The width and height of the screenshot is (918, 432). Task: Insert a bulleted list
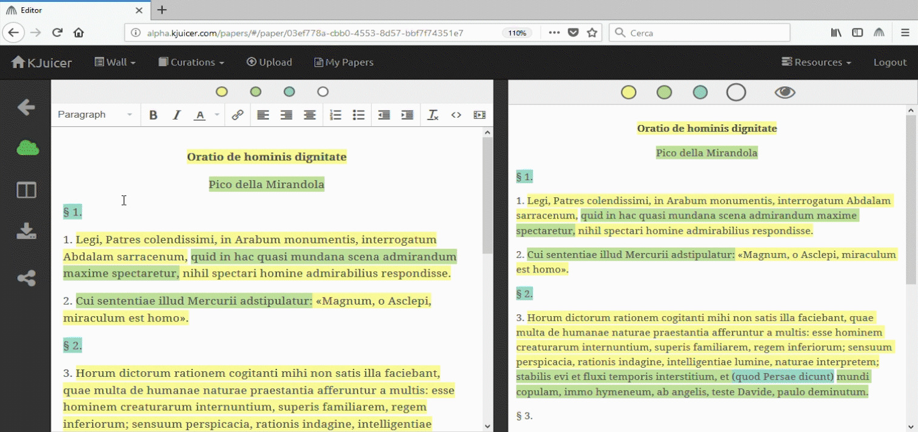[x=358, y=115]
